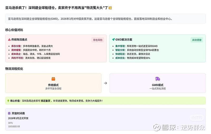
Task: Click the 存在风险 badge
Action: tap(98, 40)
